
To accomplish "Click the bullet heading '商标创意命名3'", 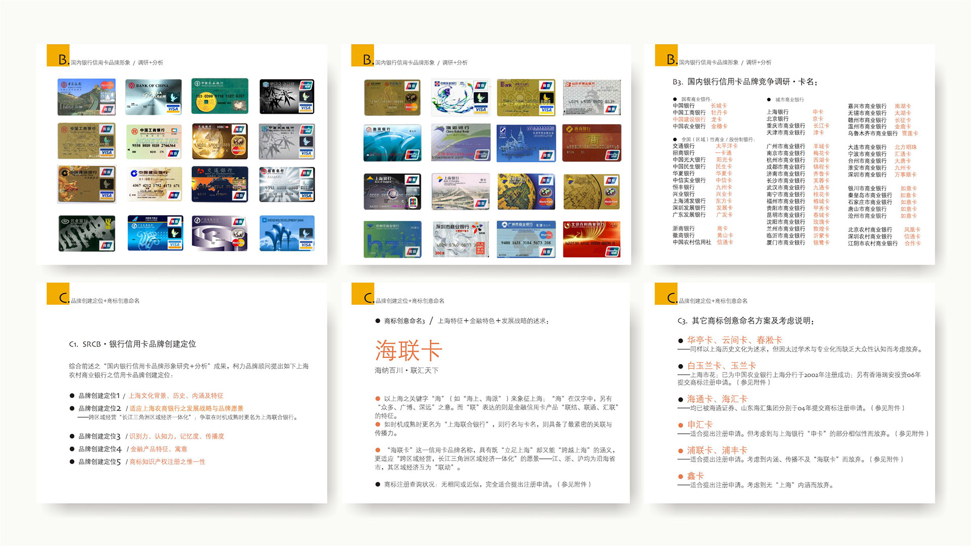I will pyautogui.click(x=405, y=321).
